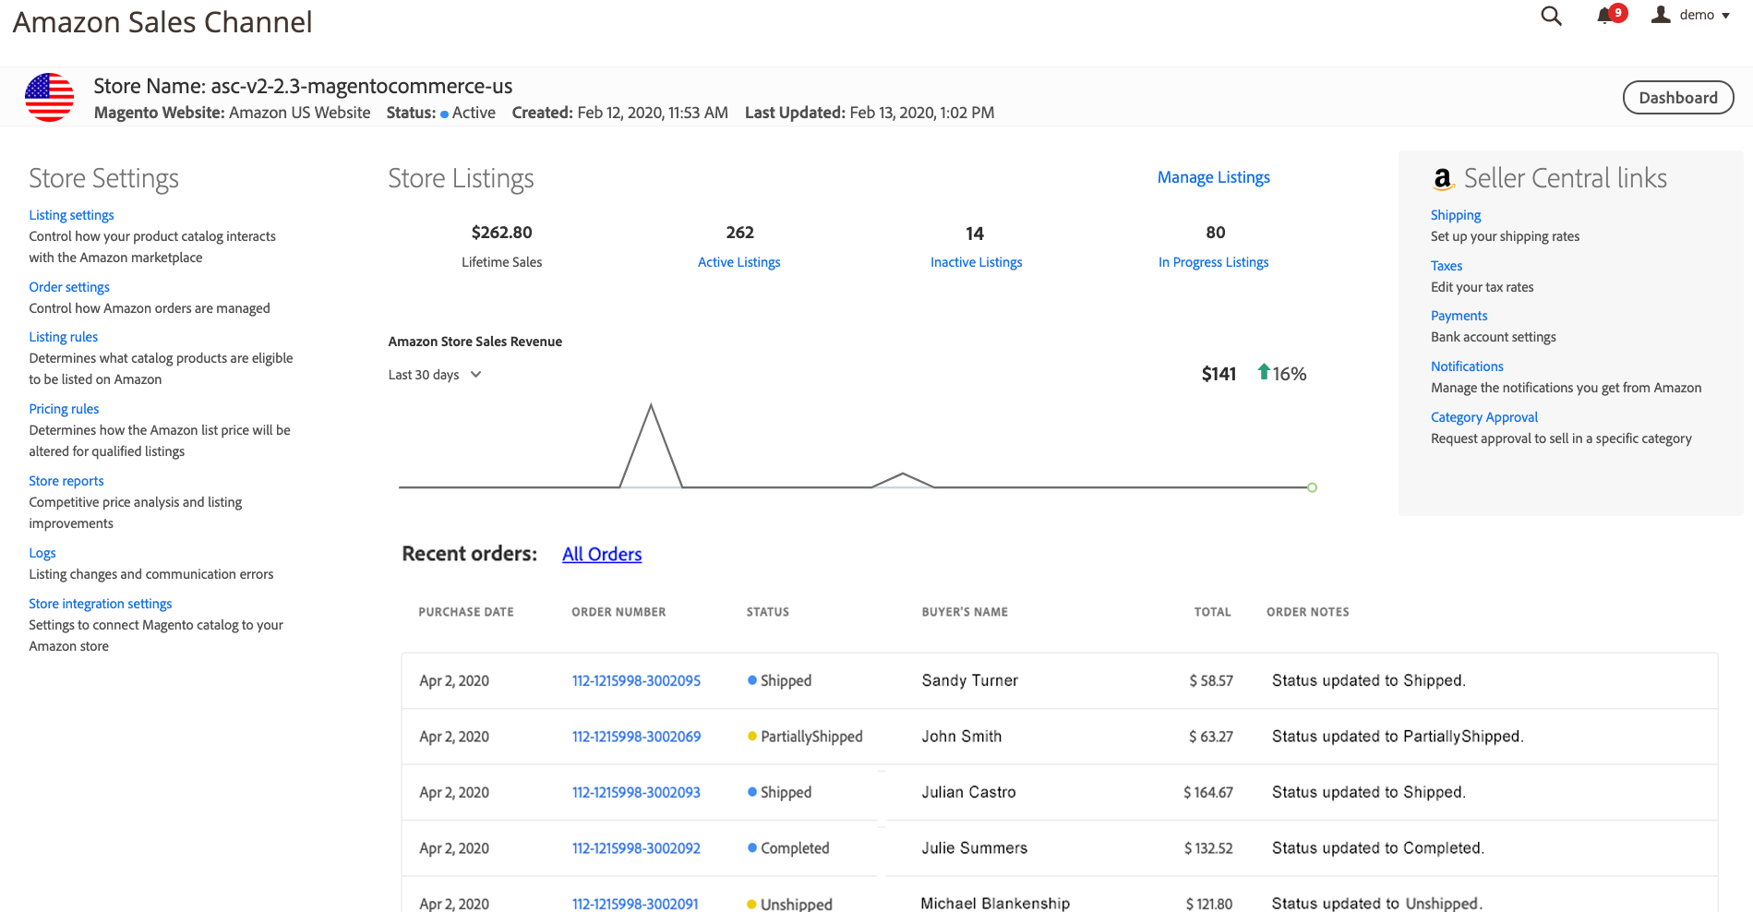1753x912 pixels.
Task: Click the Total column header
Action: point(1213,612)
